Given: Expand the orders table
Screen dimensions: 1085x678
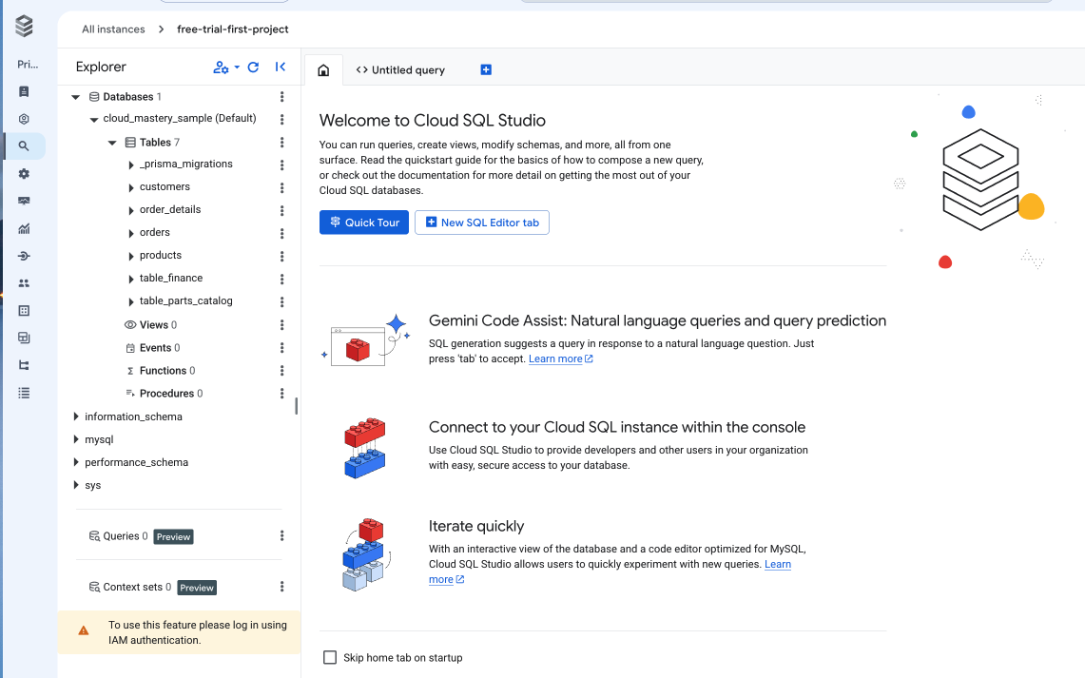Looking at the screenshot, I should point(131,233).
